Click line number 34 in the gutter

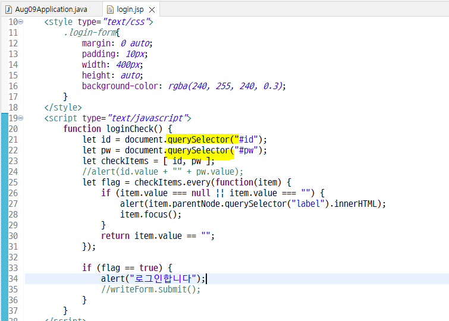tap(13, 279)
